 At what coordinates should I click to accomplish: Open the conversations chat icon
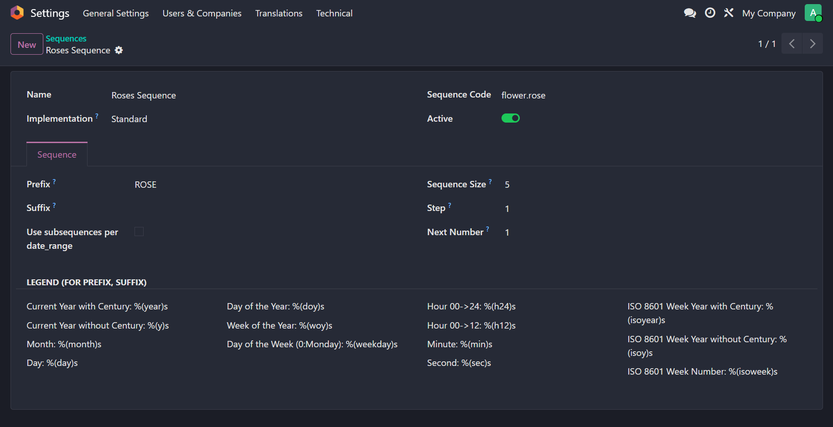[690, 13]
